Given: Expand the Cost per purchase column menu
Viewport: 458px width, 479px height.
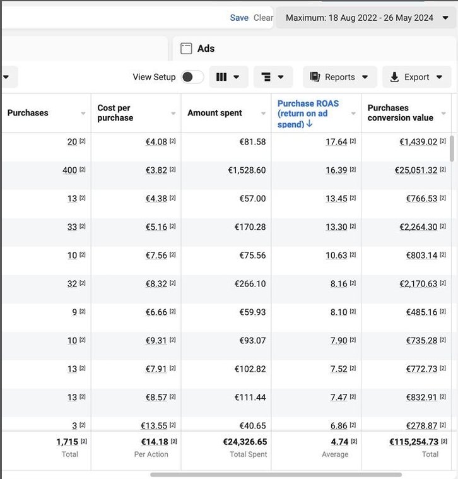Looking at the screenshot, I should [173, 114].
